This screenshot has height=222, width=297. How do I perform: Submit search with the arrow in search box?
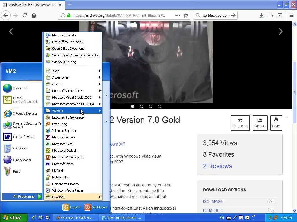tap(233, 16)
